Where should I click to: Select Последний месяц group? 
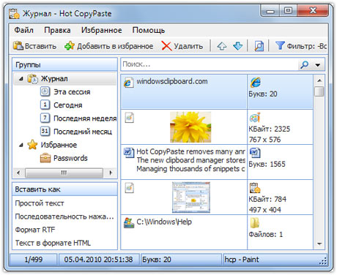point(83,132)
